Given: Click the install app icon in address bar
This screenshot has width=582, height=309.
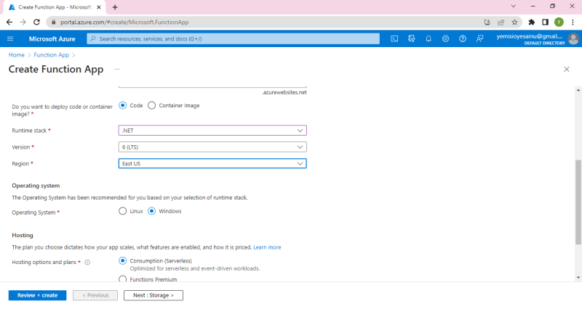Looking at the screenshot, I should tap(487, 22).
